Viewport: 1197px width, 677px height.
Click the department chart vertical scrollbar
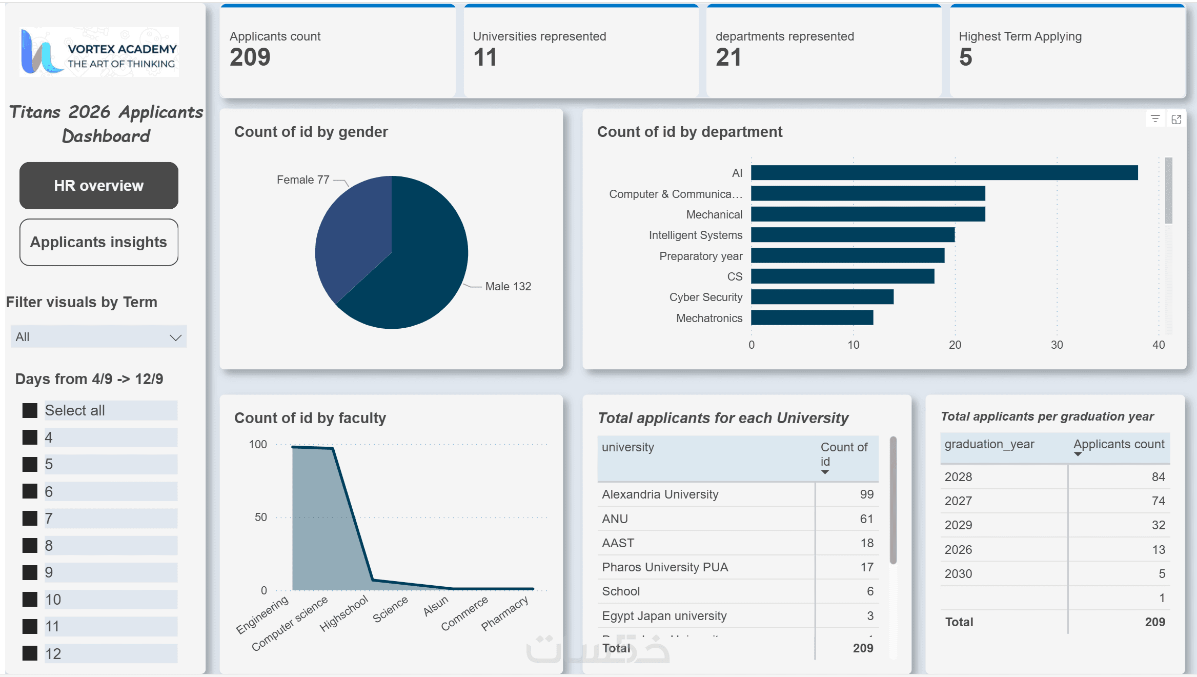(1168, 191)
